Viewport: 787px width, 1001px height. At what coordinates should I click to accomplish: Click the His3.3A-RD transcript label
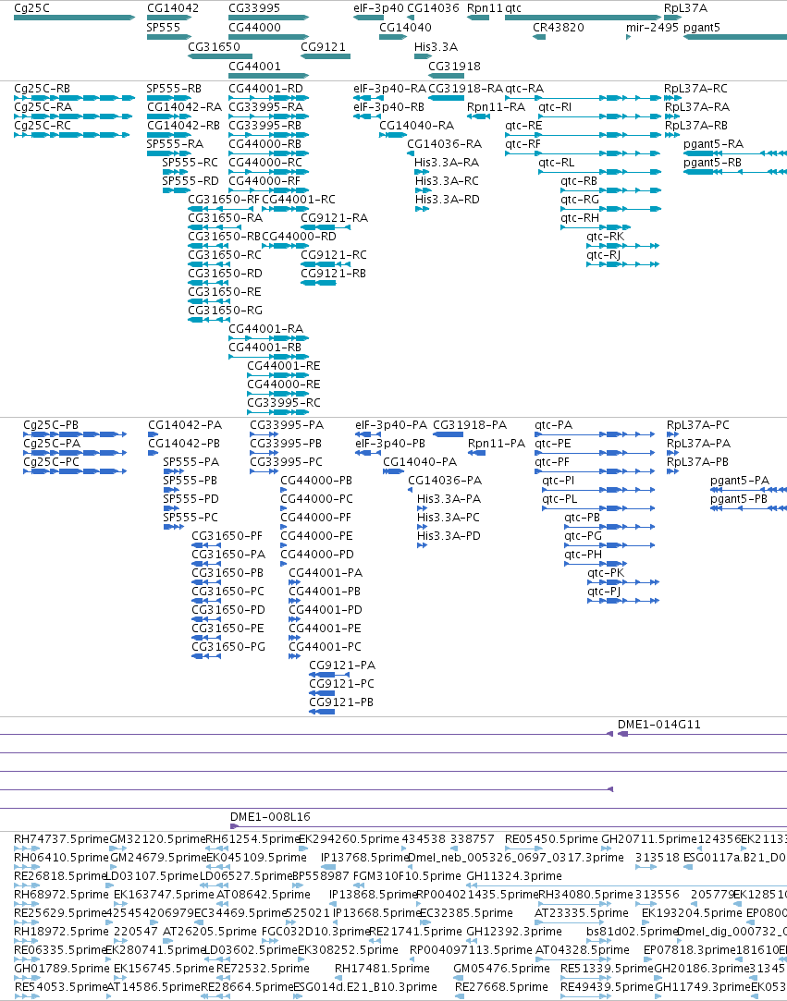pos(448,199)
